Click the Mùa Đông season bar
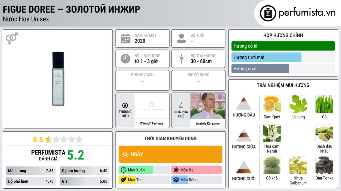341x191 pixels. click(x=197, y=180)
